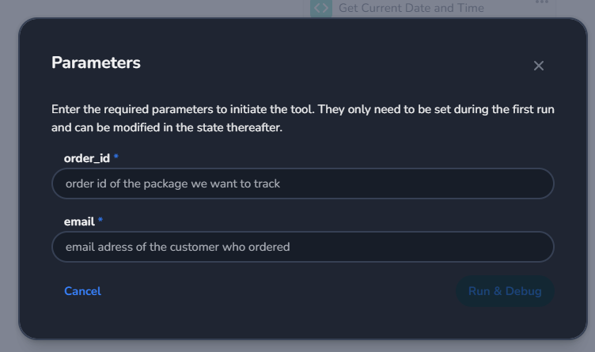The height and width of the screenshot is (352, 595).
Task: Click into the email input field
Action: tap(302, 247)
